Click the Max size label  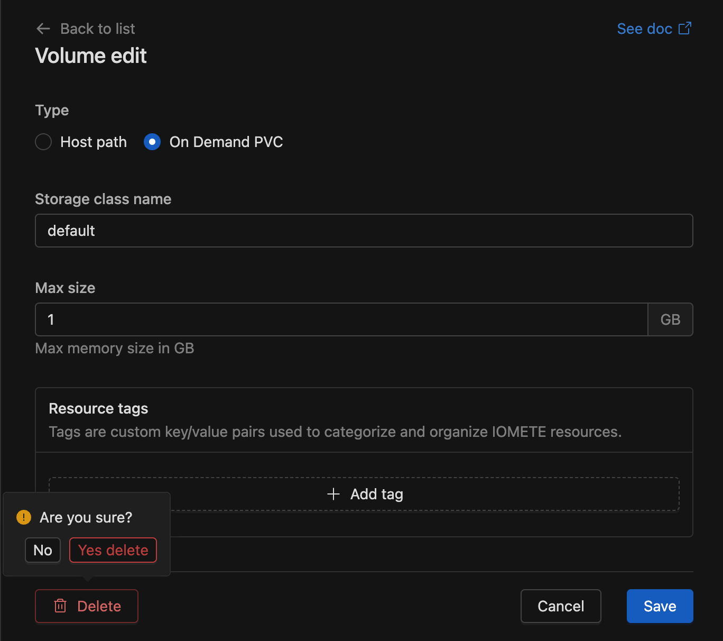(65, 288)
